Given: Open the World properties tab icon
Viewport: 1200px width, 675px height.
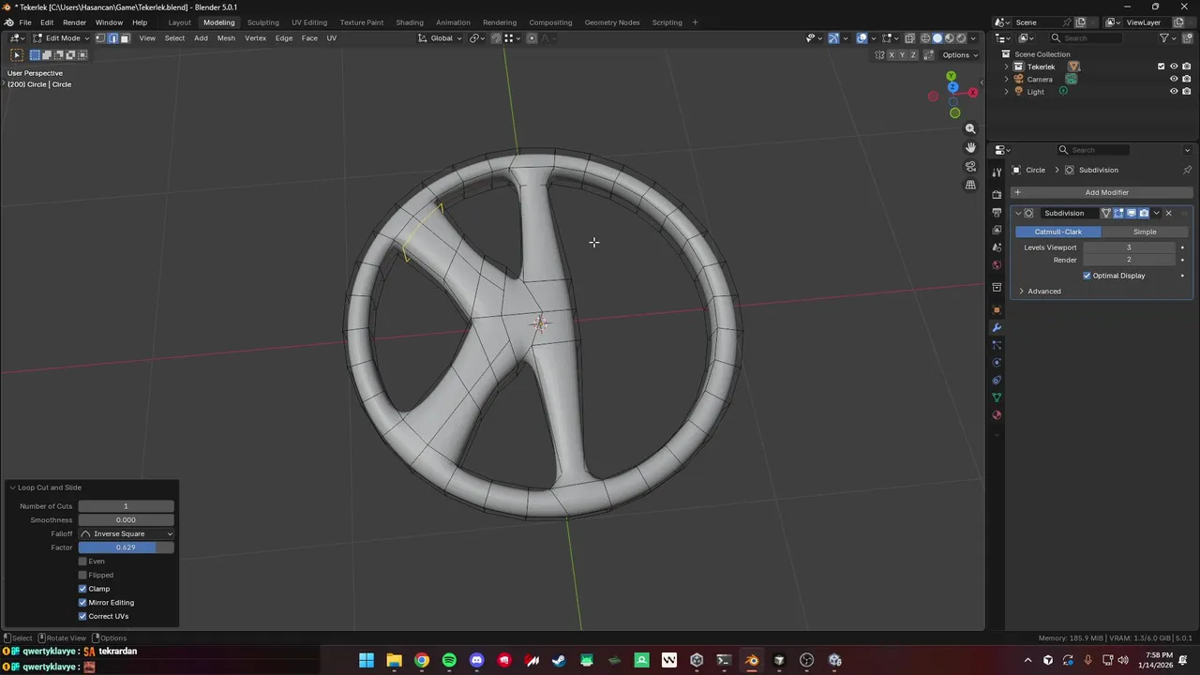Looking at the screenshot, I should [997, 265].
